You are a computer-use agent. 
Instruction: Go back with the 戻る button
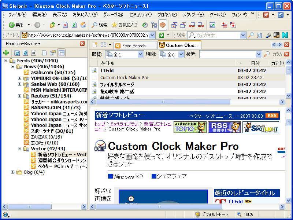pos(16,25)
